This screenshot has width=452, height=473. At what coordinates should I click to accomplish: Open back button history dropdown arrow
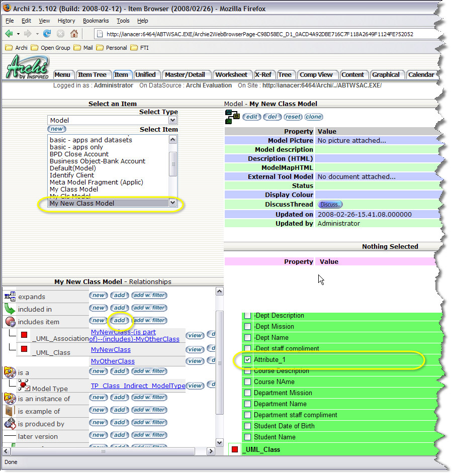point(19,34)
